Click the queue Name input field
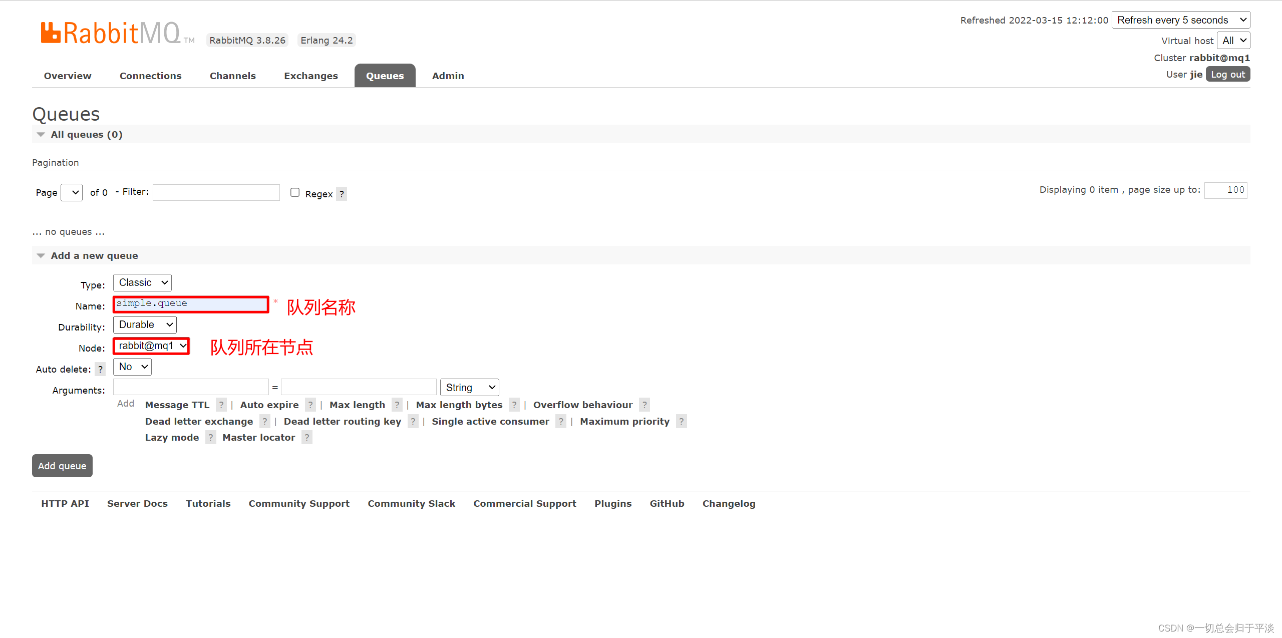Screen dimensions: 1282x638 (191, 303)
